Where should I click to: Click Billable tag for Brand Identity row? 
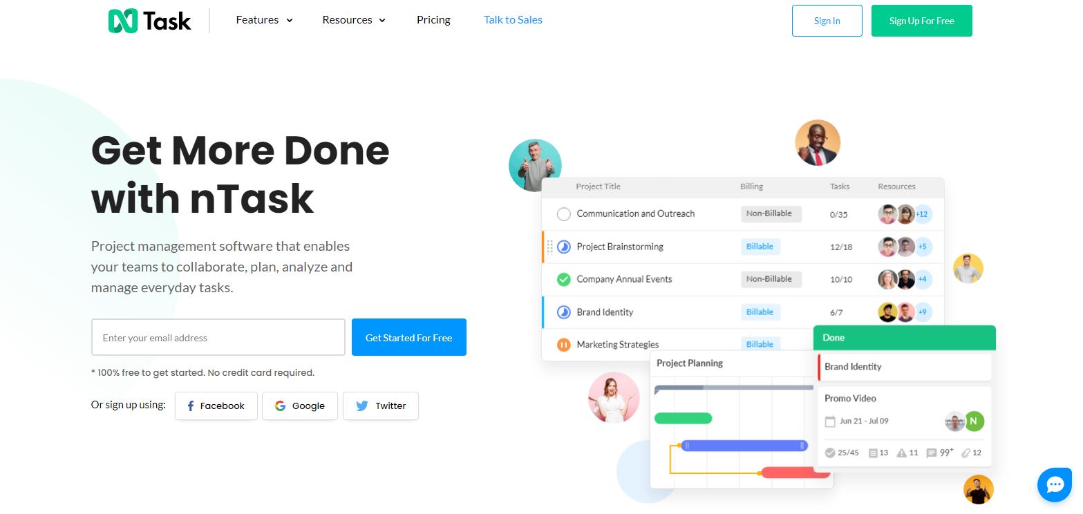point(760,312)
